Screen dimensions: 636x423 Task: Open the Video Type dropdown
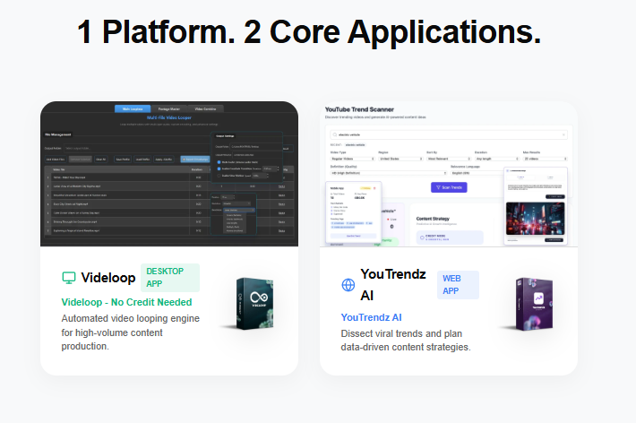click(352, 159)
